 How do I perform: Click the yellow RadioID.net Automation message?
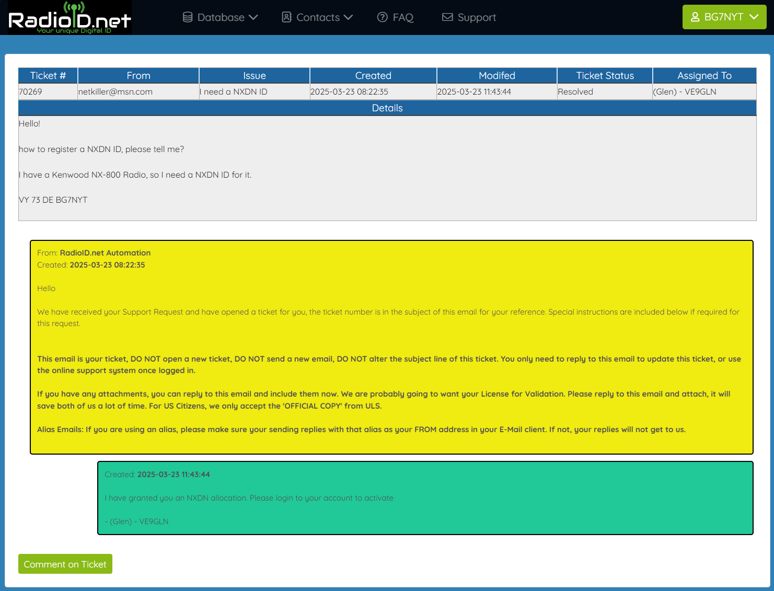pyautogui.click(x=391, y=347)
